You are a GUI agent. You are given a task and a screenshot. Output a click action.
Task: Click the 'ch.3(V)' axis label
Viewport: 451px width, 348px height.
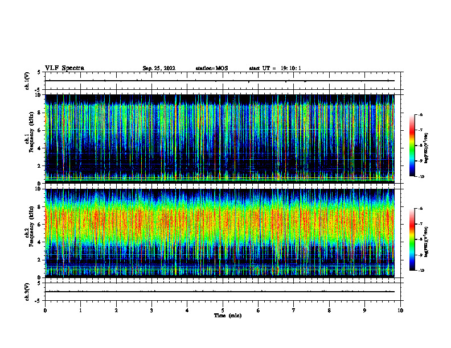(x=27, y=292)
